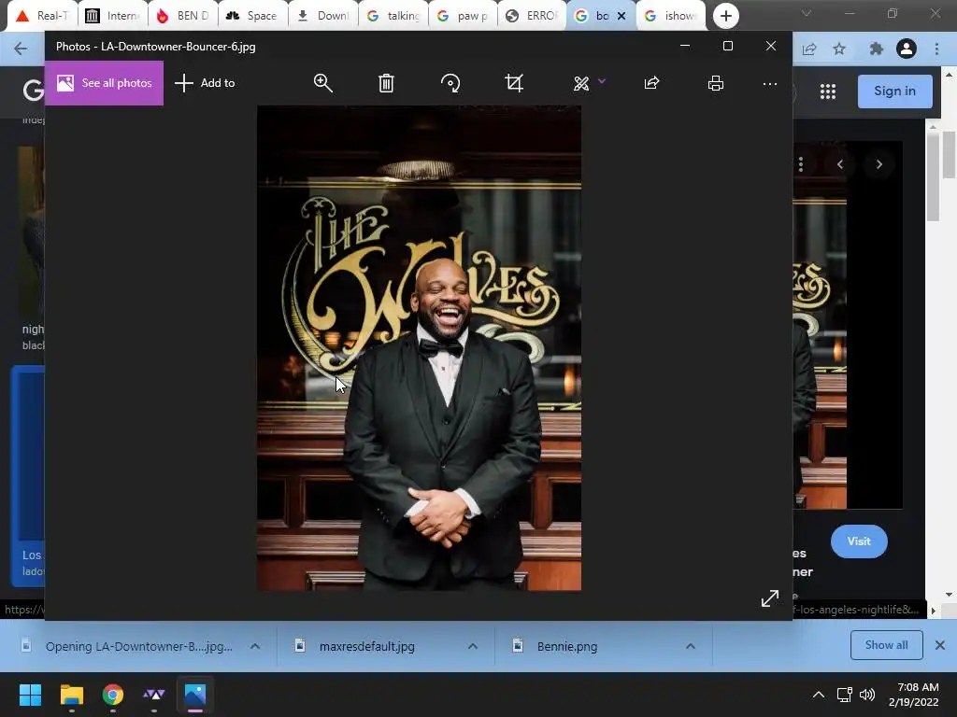This screenshot has height=717, width=957.
Task: Expand options for maxresdefault.jpg download
Action: pos(472,646)
